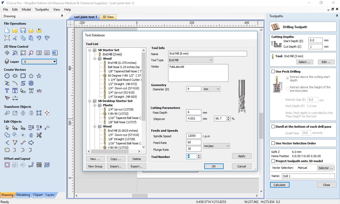Click Tool List vertical scrollbar
This screenshot has height=204, width=340.
tap(144, 99)
